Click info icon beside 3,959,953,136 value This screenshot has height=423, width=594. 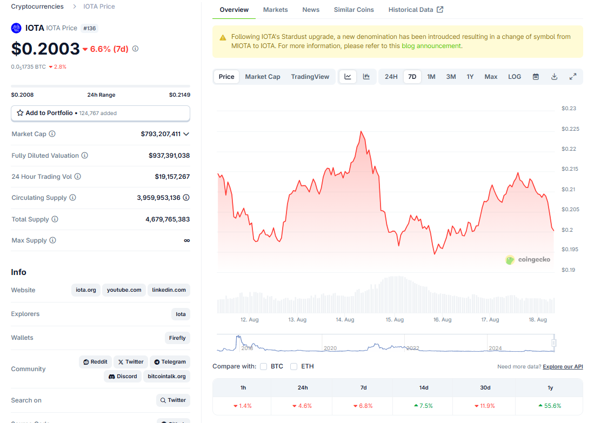186,198
